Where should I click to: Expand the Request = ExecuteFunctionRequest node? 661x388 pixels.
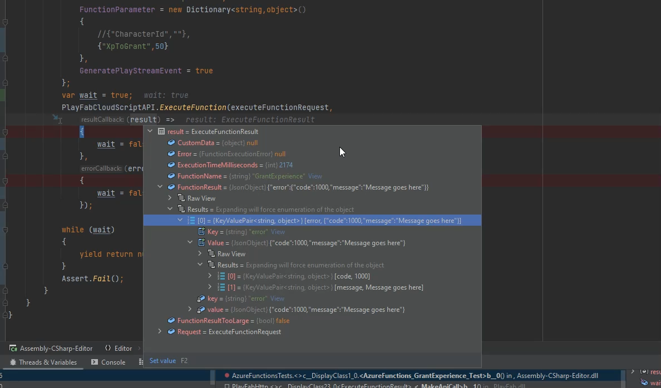[x=160, y=332]
